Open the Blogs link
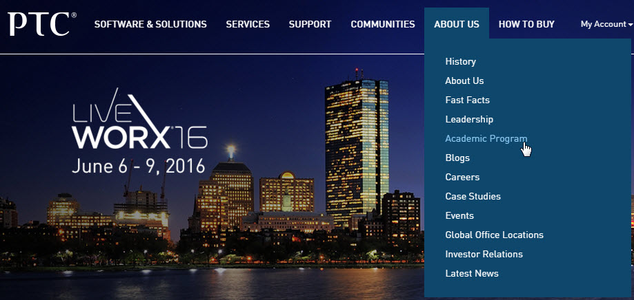The height and width of the screenshot is (300, 634). tap(457, 158)
